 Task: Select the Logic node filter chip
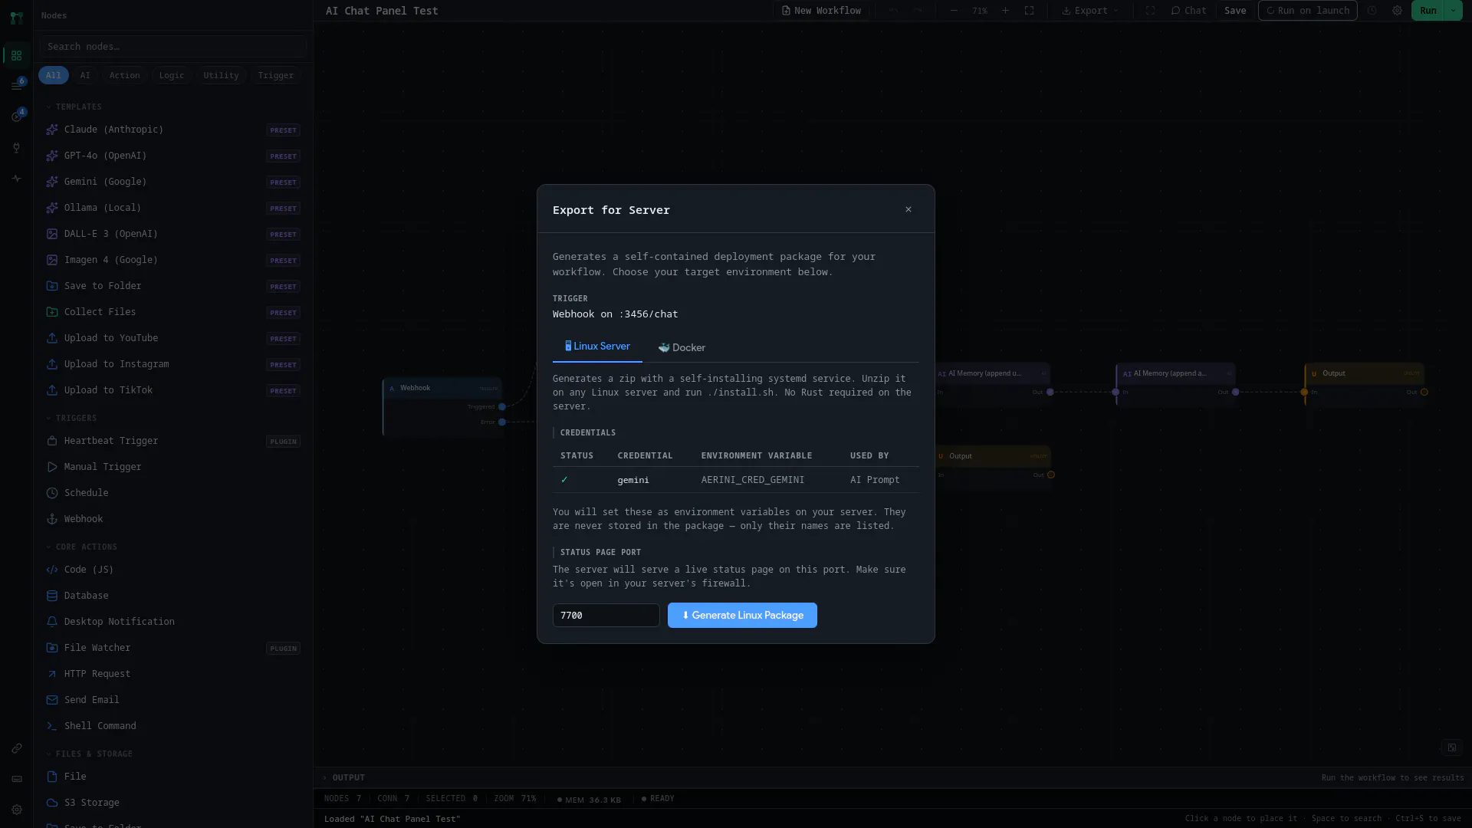pyautogui.click(x=172, y=75)
